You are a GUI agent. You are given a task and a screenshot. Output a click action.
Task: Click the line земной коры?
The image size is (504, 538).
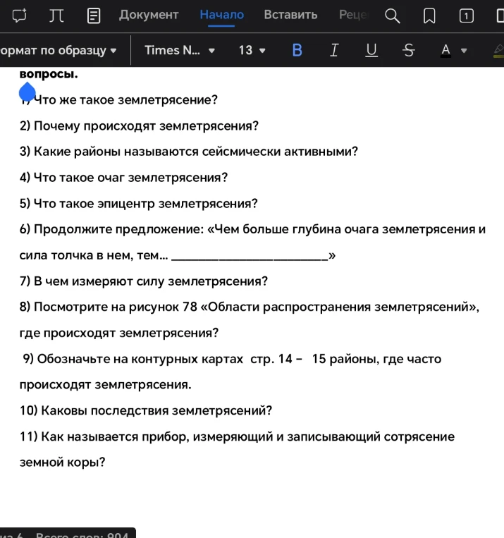[62, 463]
